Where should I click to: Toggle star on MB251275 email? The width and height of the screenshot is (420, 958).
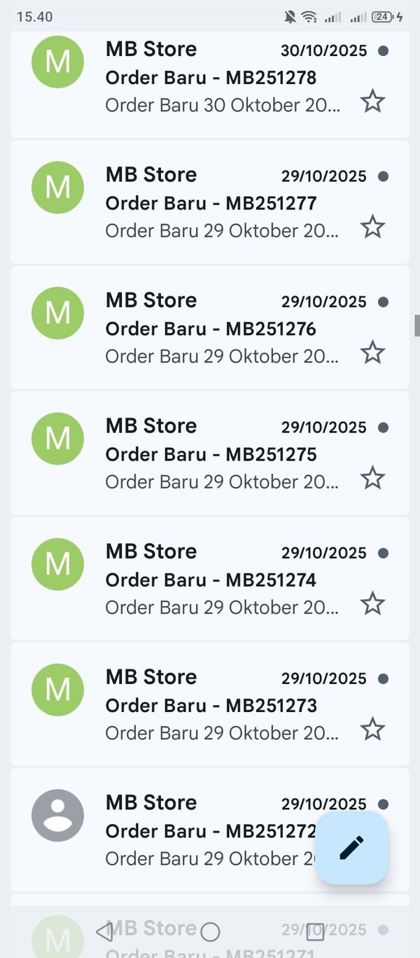click(x=372, y=479)
